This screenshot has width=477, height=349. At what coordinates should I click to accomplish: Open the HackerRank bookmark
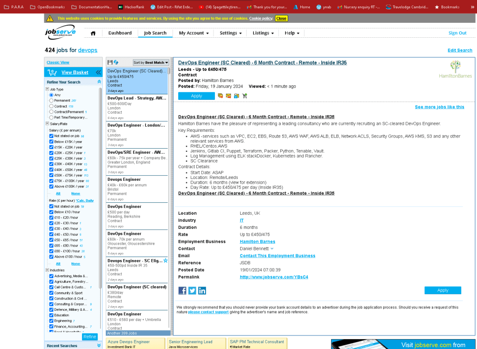131,7
